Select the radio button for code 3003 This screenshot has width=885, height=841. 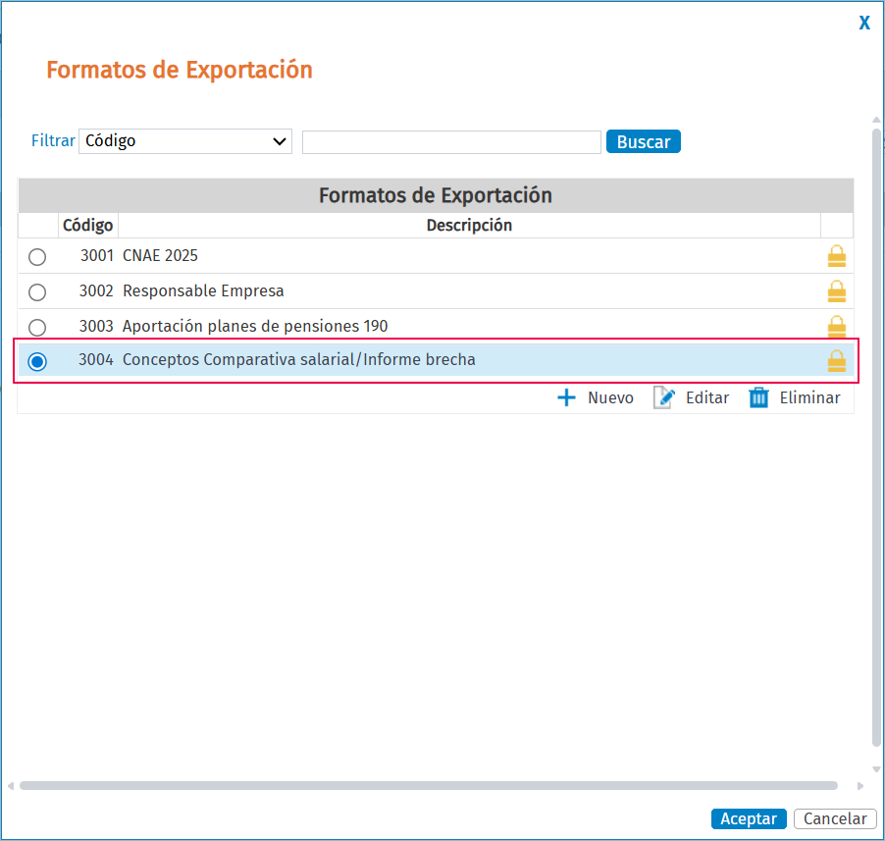coord(37,327)
